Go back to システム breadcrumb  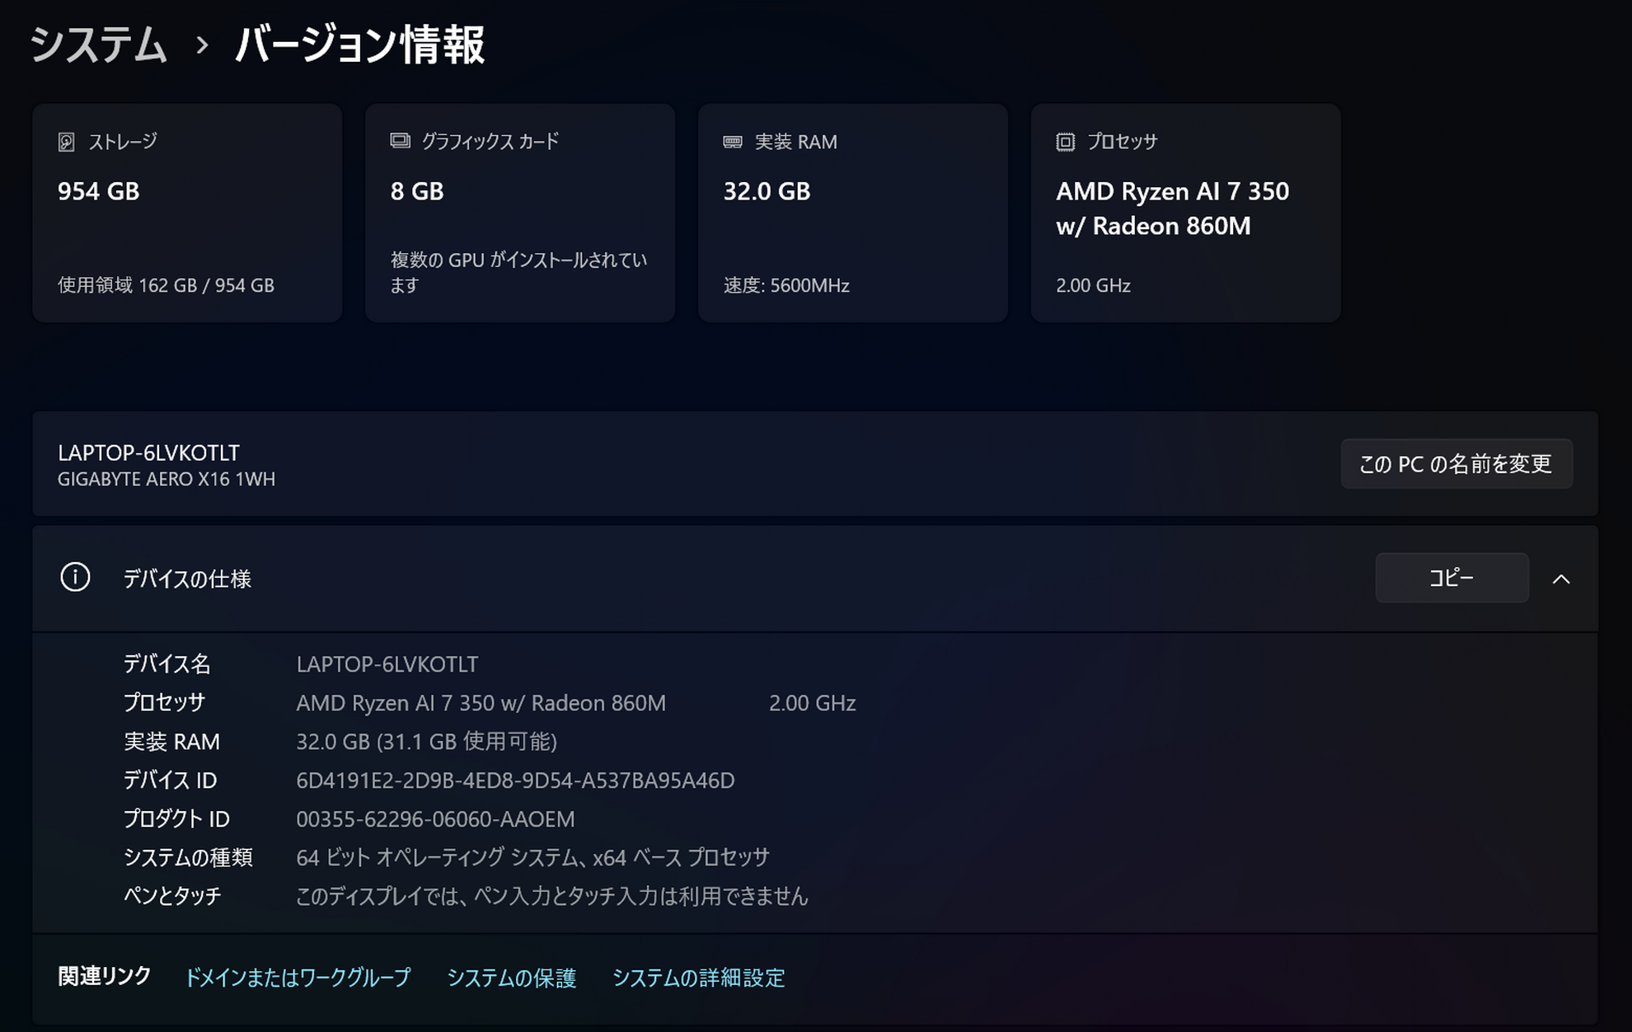click(x=99, y=44)
